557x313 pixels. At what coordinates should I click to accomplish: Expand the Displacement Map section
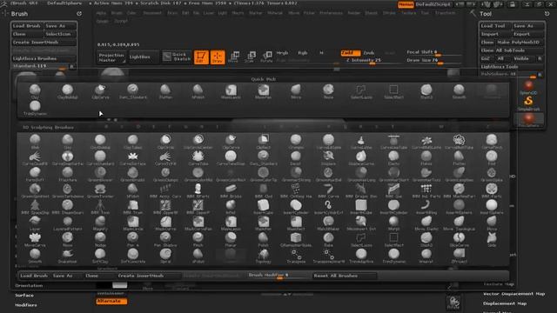tap(505, 303)
